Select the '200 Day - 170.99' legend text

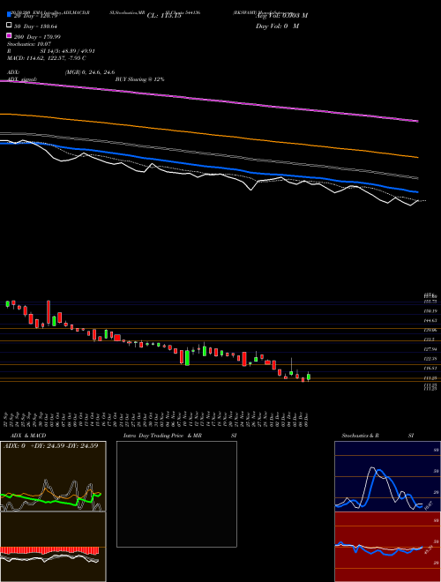pos(37,37)
